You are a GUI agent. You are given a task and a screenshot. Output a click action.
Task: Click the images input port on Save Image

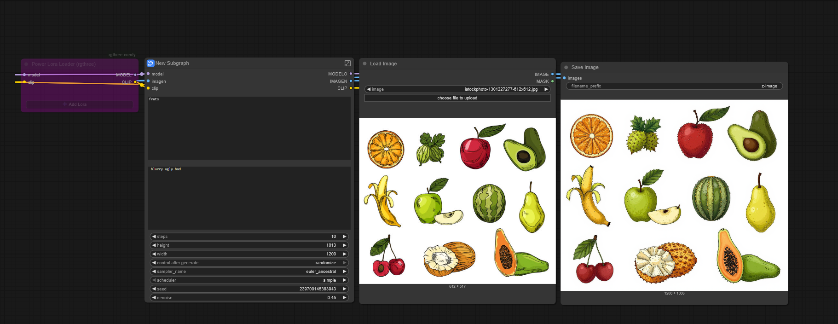point(564,78)
